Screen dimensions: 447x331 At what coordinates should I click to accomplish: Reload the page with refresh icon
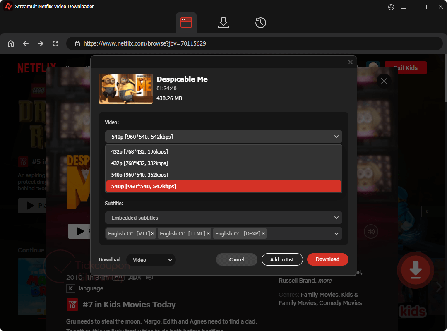[x=55, y=43]
